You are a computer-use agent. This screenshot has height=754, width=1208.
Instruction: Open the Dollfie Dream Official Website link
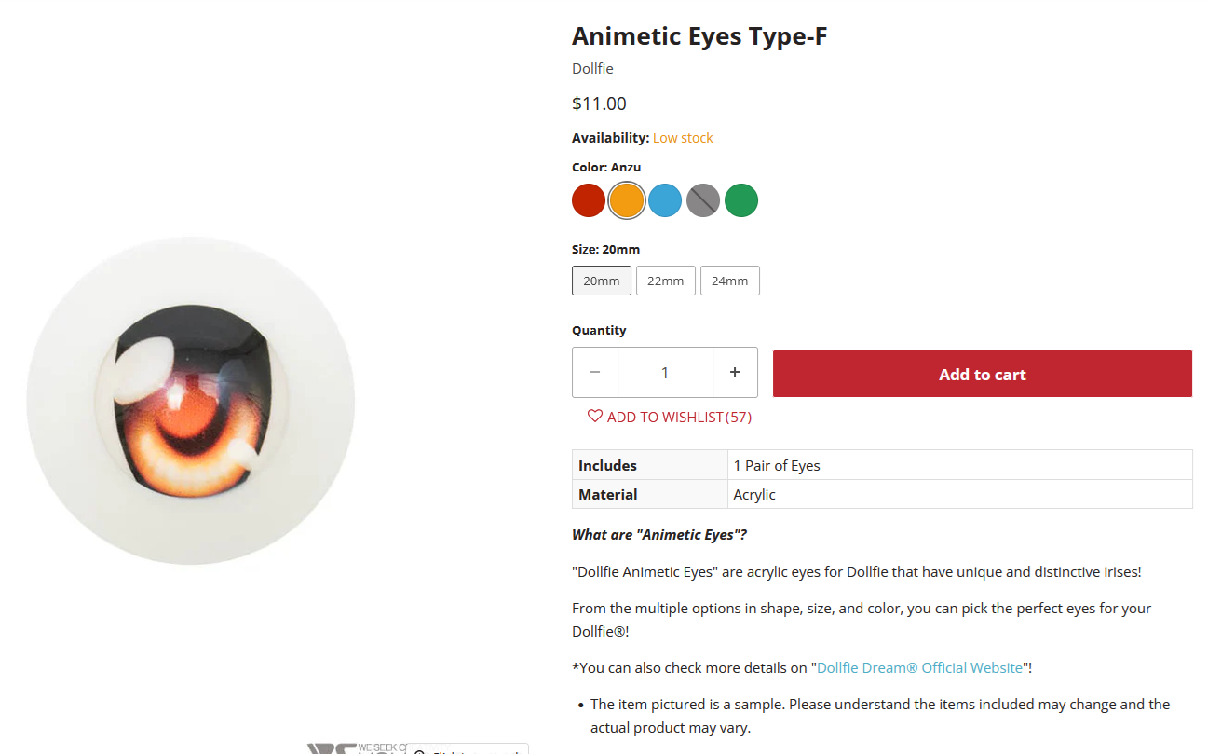point(920,668)
